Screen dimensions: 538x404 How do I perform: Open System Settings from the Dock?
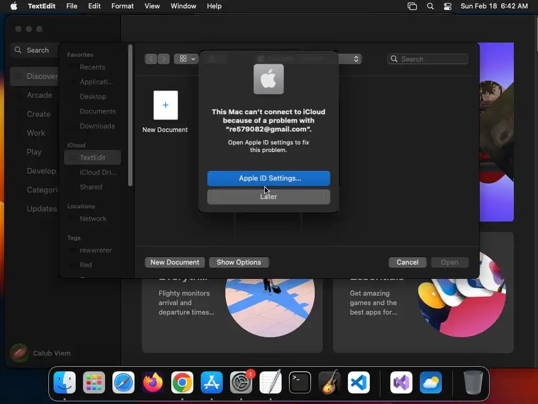[241, 382]
